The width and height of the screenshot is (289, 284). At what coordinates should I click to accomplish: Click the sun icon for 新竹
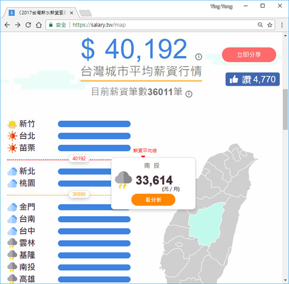pyautogui.click(x=12, y=124)
